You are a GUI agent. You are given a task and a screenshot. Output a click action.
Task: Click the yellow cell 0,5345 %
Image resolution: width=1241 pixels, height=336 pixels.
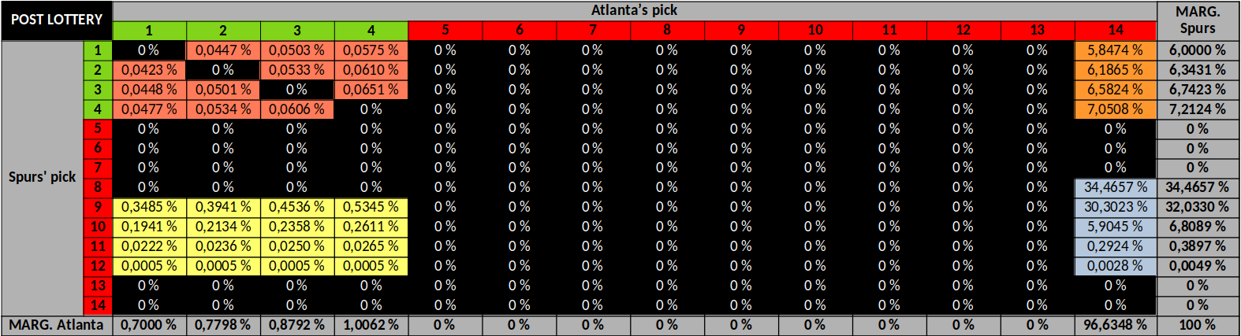371,207
